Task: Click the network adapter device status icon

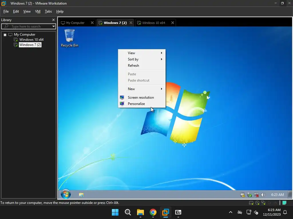Action: coord(263,203)
